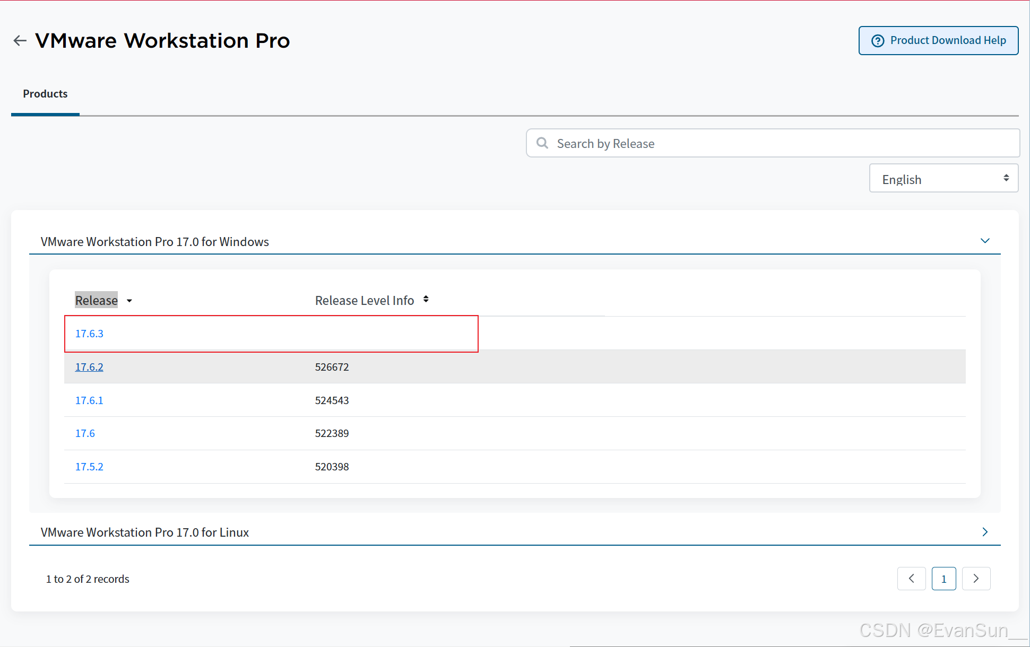Switch to the Products tab
This screenshot has height=647, width=1030.
pos(45,94)
